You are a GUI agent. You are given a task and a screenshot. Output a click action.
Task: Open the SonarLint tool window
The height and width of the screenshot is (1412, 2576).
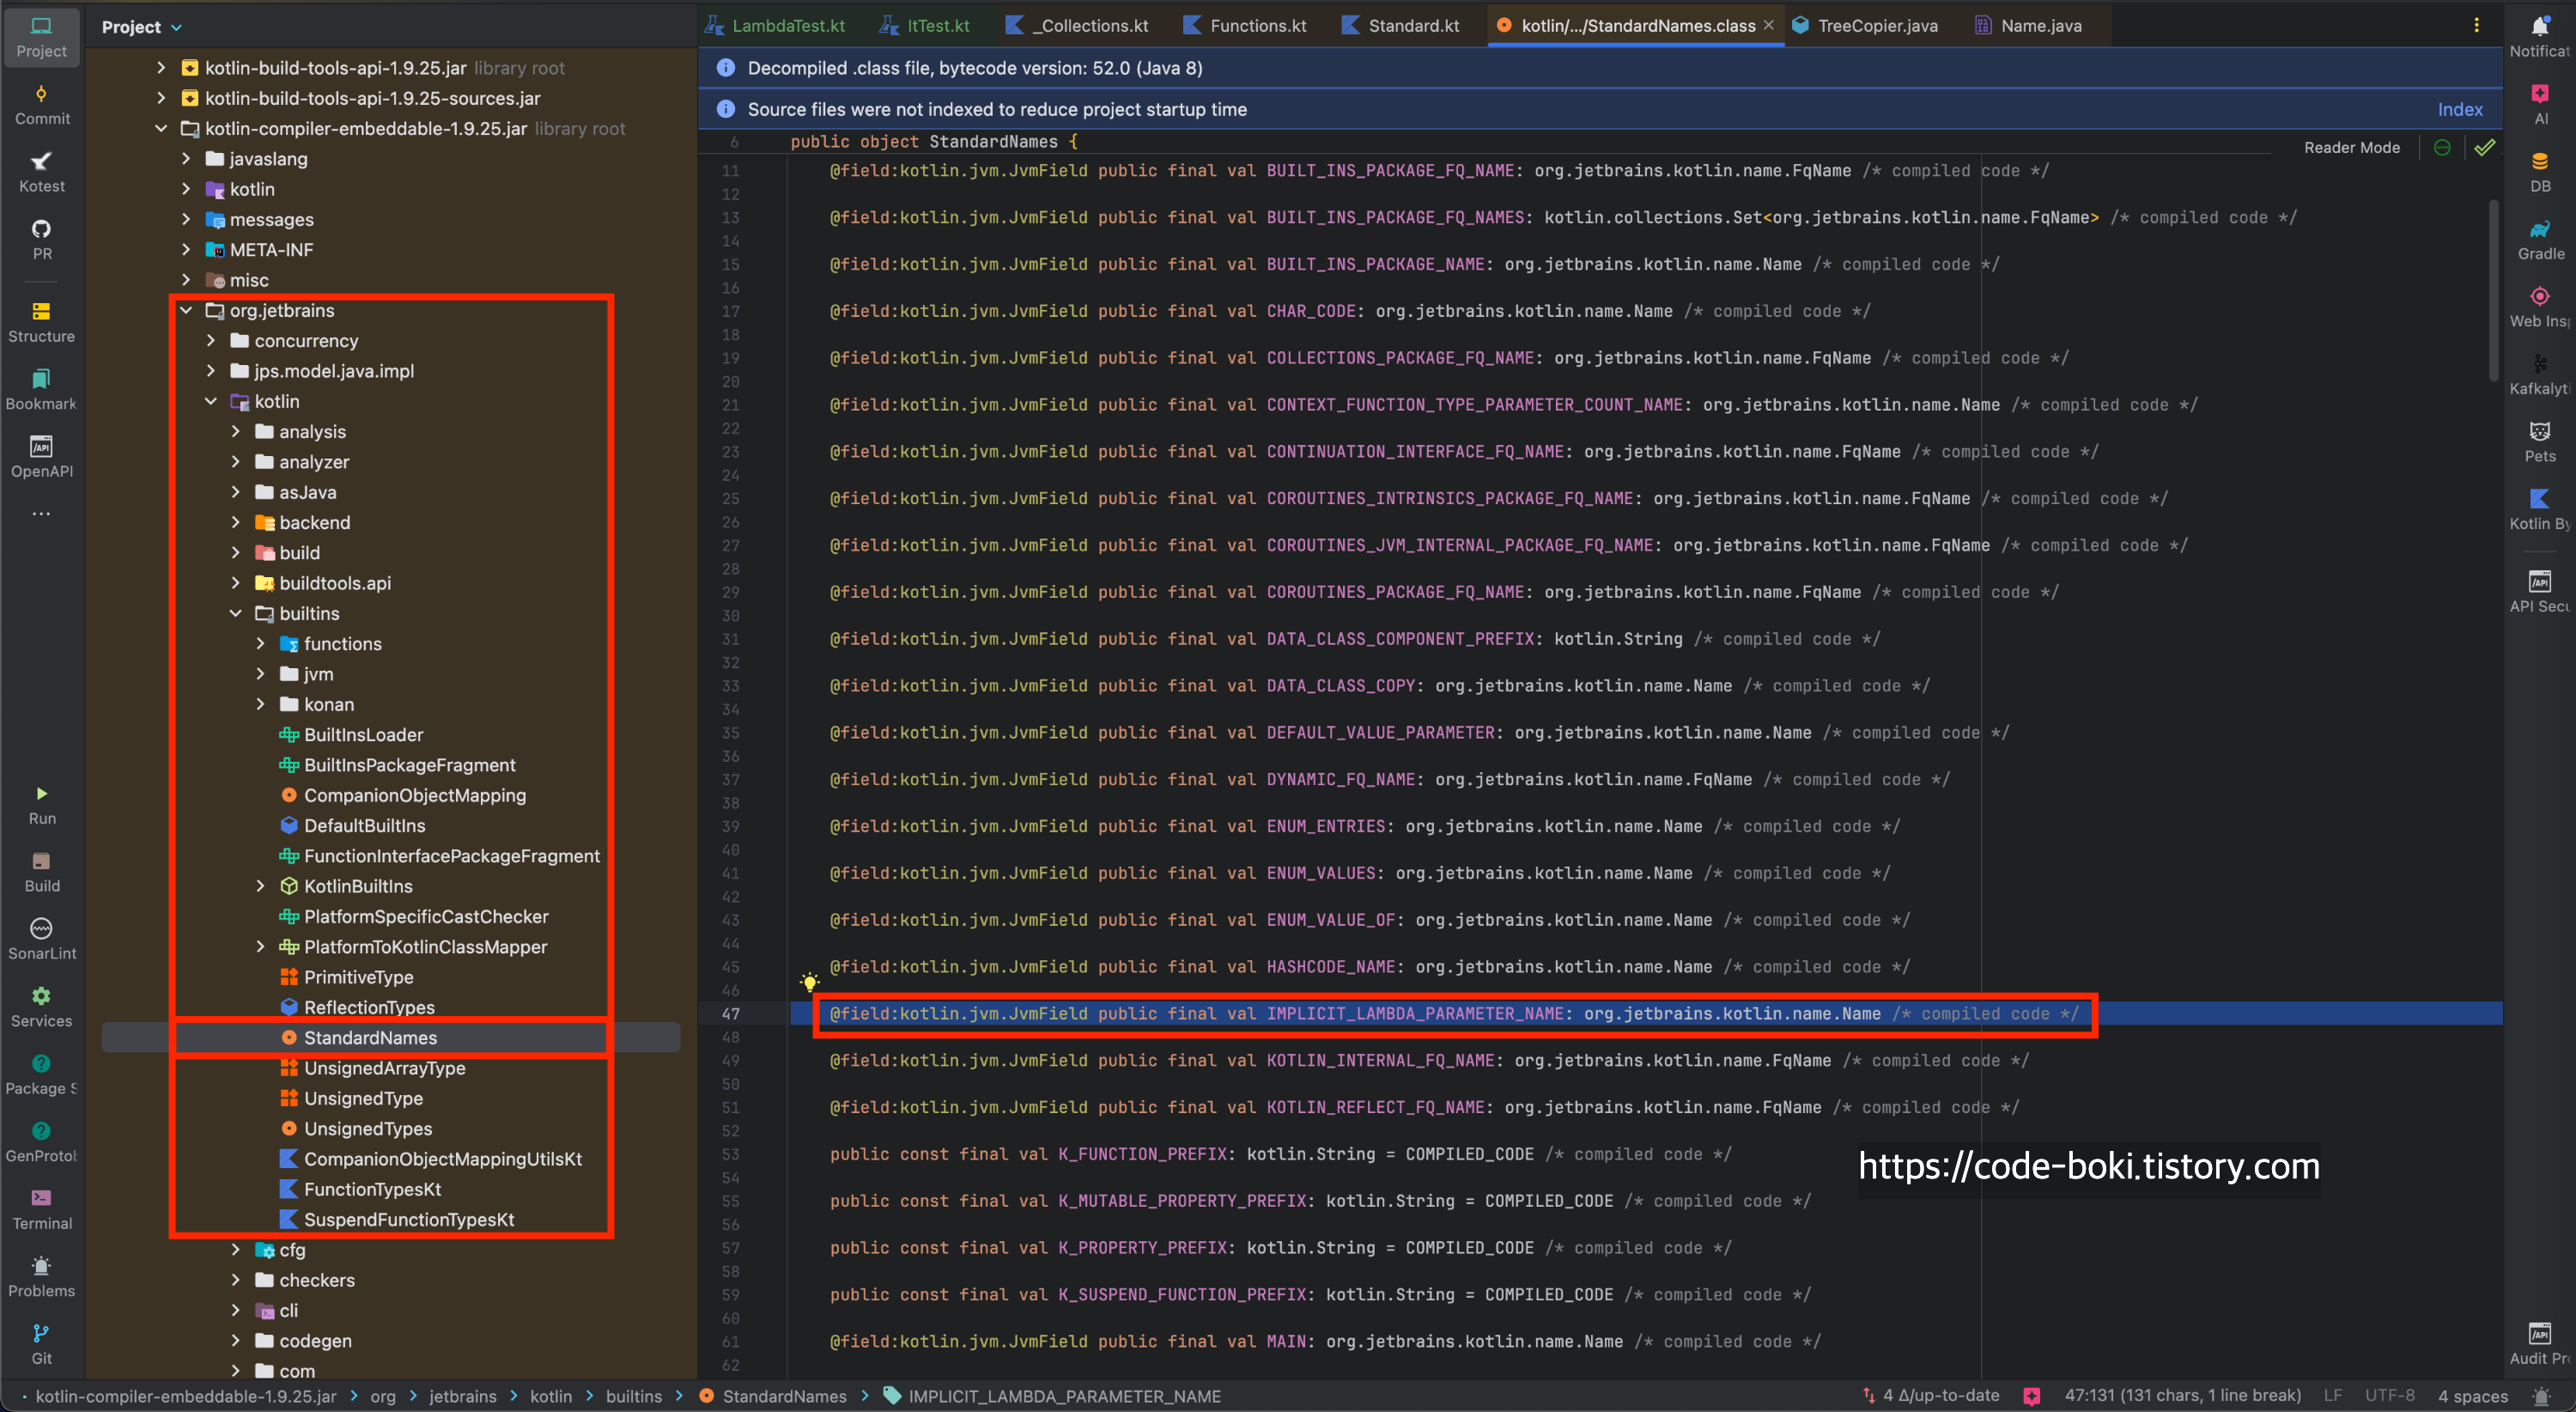pyautogui.click(x=41, y=938)
